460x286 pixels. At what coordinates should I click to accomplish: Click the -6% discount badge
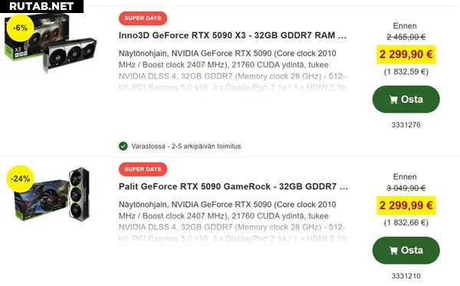click(20, 28)
